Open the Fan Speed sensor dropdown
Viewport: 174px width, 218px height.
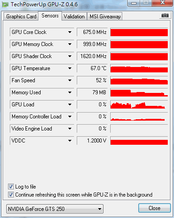[x=70, y=80]
